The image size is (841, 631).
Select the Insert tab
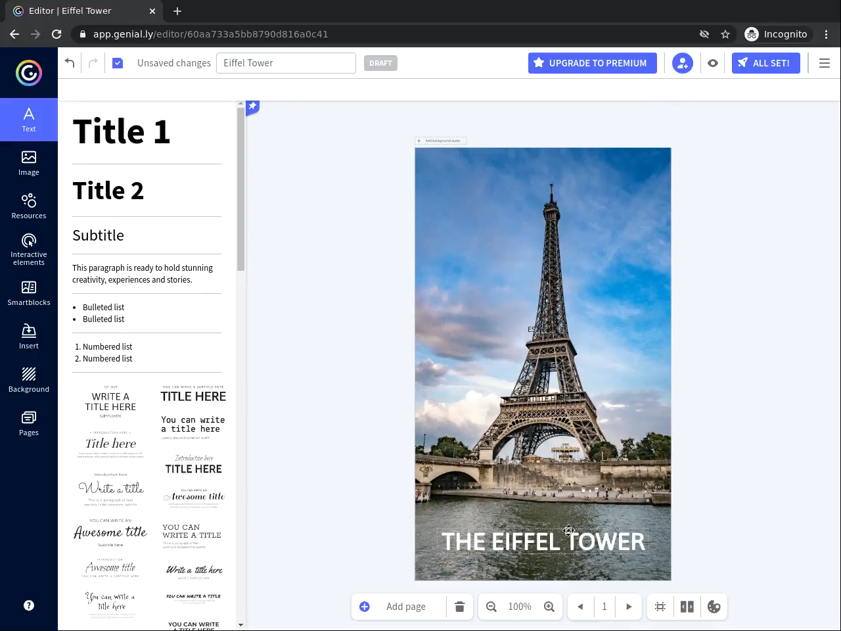(29, 337)
